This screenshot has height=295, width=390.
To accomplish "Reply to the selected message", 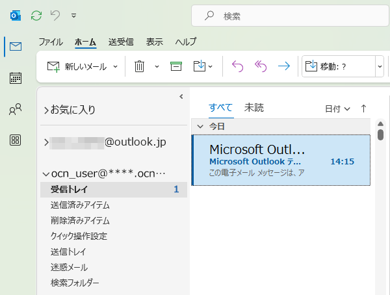I will coord(237,66).
